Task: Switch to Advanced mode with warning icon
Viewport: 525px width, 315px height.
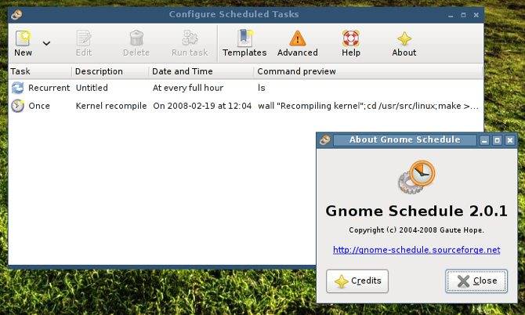Action: coord(297,43)
